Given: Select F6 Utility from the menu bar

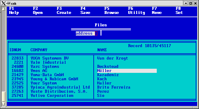Looking at the screenshot, I should pyautogui.click(x=137, y=10).
